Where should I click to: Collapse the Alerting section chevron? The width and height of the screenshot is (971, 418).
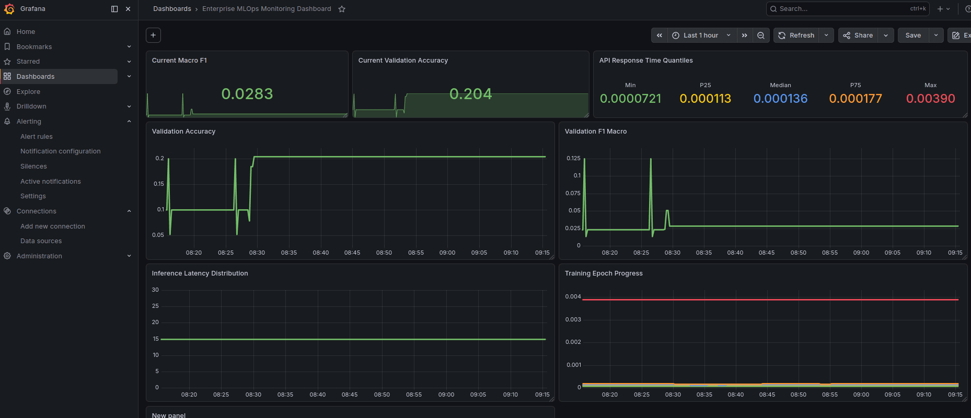[x=129, y=122]
